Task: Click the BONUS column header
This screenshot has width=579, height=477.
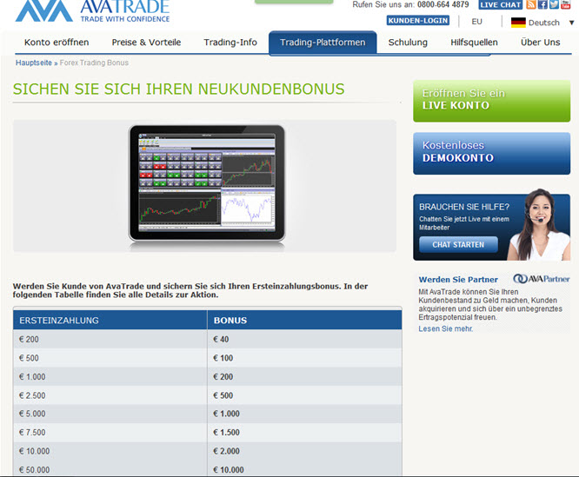Action: tap(304, 320)
